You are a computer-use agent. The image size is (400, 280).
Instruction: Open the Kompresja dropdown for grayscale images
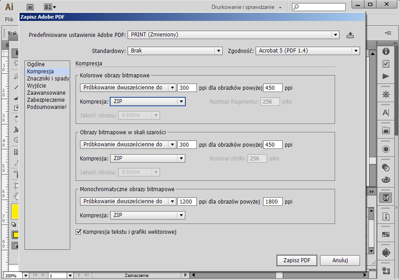(x=148, y=158)
